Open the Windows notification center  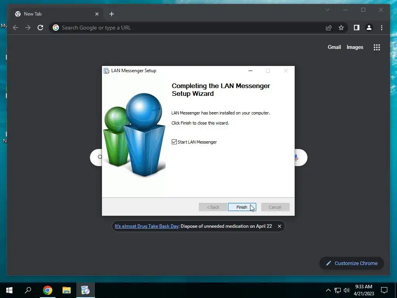tap(384, 290)
